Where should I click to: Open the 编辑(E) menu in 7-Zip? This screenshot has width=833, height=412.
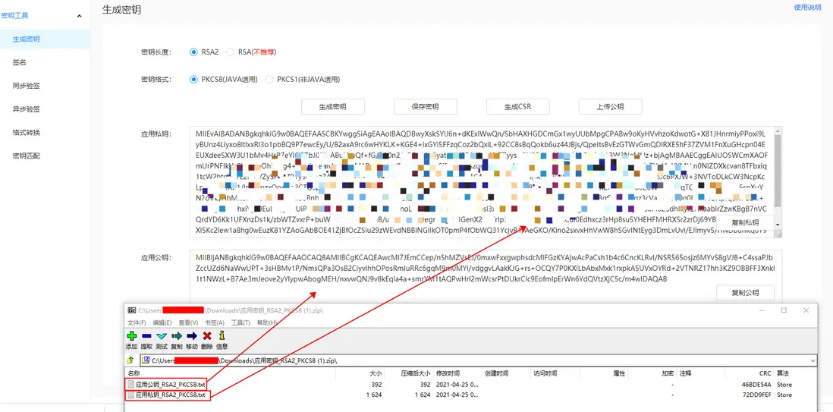[x=162, y=322]
